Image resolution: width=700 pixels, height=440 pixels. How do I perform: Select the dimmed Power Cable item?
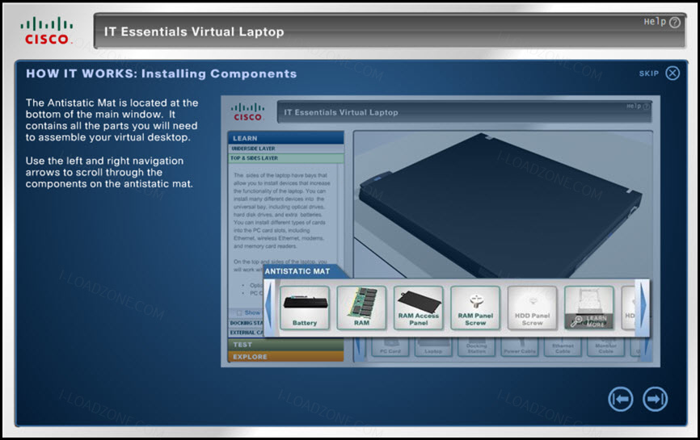click(520, 347)
